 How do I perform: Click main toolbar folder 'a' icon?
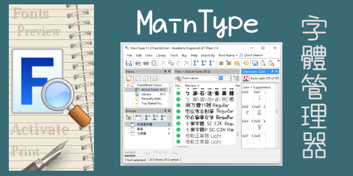pyautogui.click(x=221, y=63)
